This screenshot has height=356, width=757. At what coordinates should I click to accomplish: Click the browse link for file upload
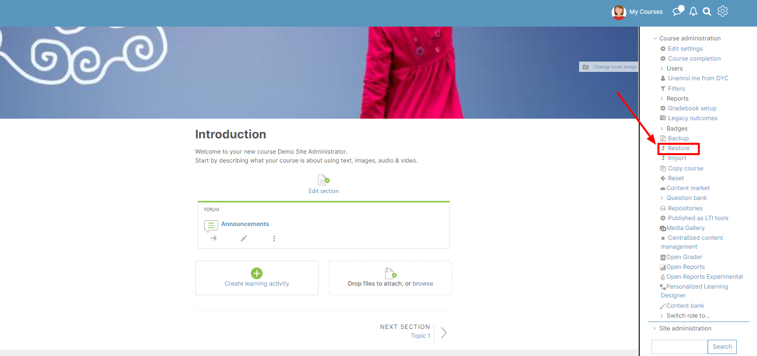[423, 284]
